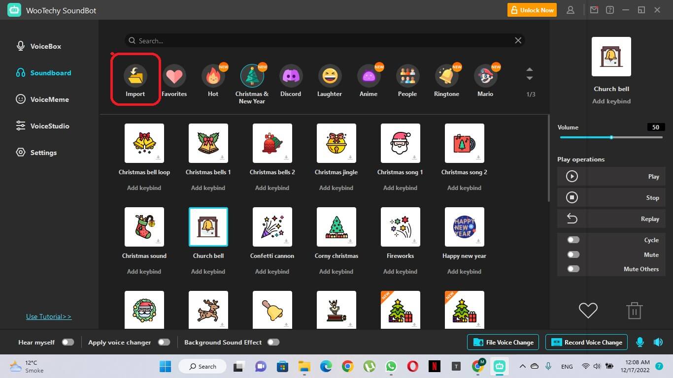This screenshot has height=378, width=673.
Task: Click the Unlock Now button
Action: (x=532, y=10)
